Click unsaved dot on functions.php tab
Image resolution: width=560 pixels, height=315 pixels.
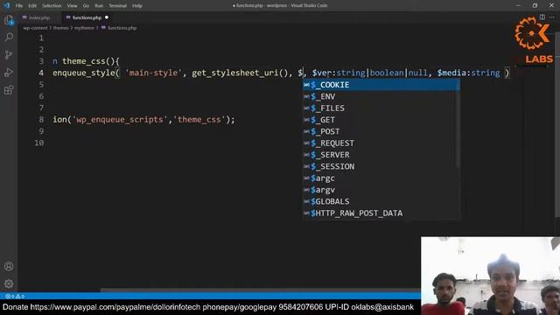point(107,17)
